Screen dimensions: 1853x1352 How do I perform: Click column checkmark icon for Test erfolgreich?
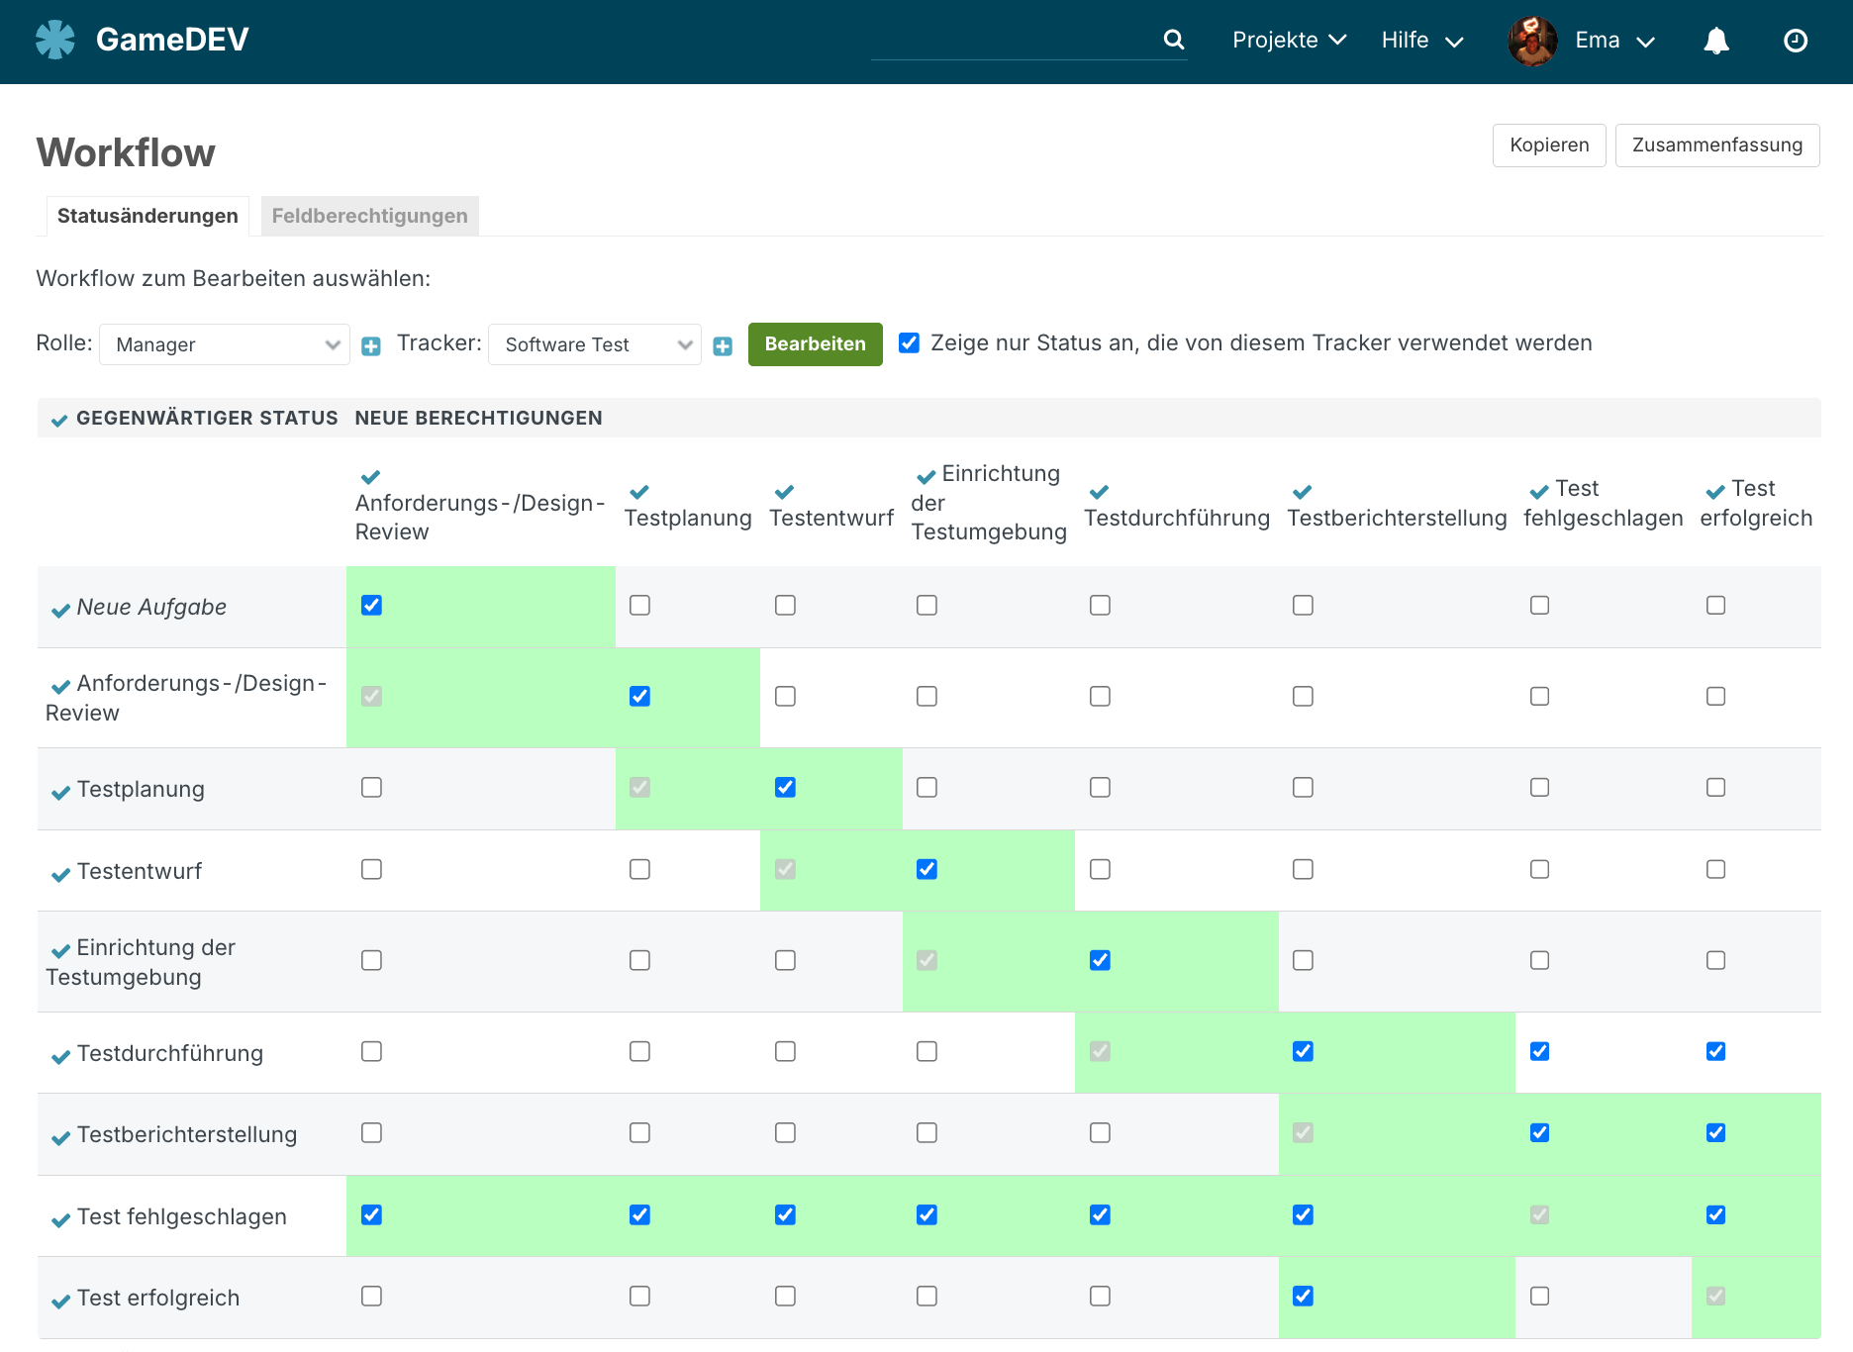[x=1715, y=492]
